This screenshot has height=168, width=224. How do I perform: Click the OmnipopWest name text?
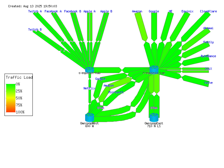coord(89,123)
